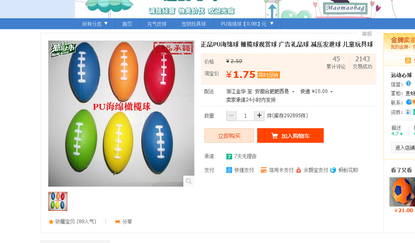Click the quantity input field
This screenshot has width=415, height=243.
pos(245,116)
